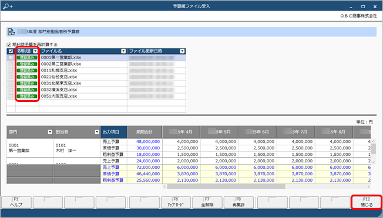Click the budget file icon in blue header
Image resolution: width=383 pixels, height=218 pixels.
tap(11, 32)
